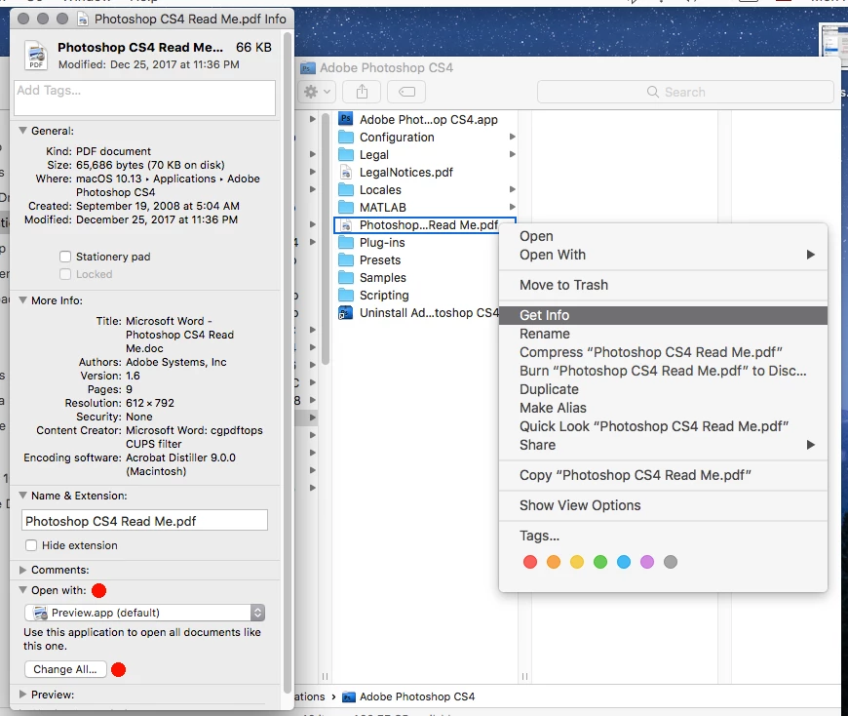This screenshot has height=716, width=848.
Task: Toggle the Locked checkbox
Action: [65, 274]
